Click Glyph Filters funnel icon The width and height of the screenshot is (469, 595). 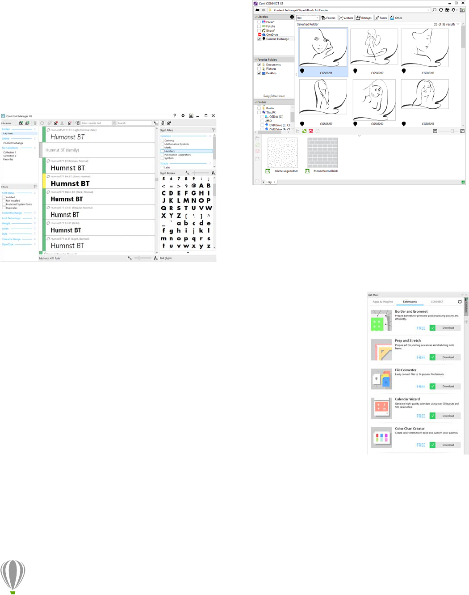[x=214, y=130]
